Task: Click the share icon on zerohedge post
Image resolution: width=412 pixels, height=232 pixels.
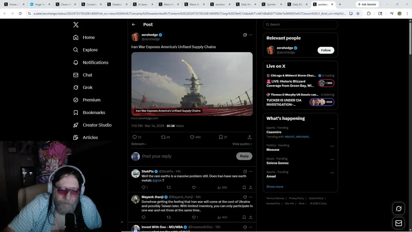Action: (249, 137)
